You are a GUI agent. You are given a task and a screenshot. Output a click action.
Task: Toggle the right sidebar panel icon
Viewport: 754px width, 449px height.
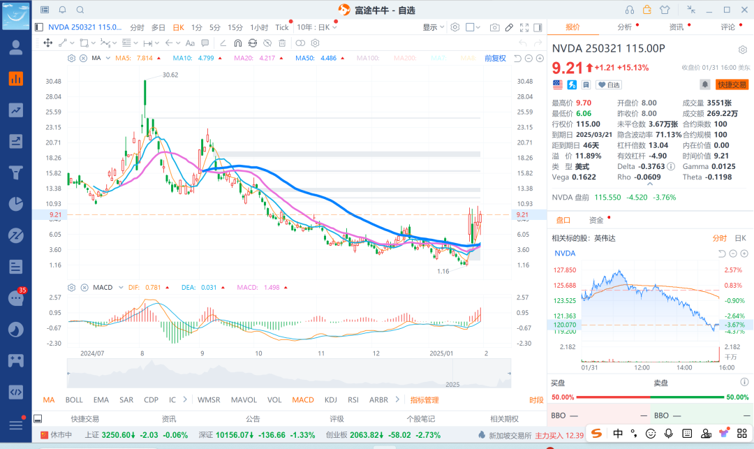click(538, 27)
